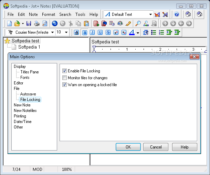Click the Help button in Main Options
This screenshot has height=175, width=210.
click(185, 147)
